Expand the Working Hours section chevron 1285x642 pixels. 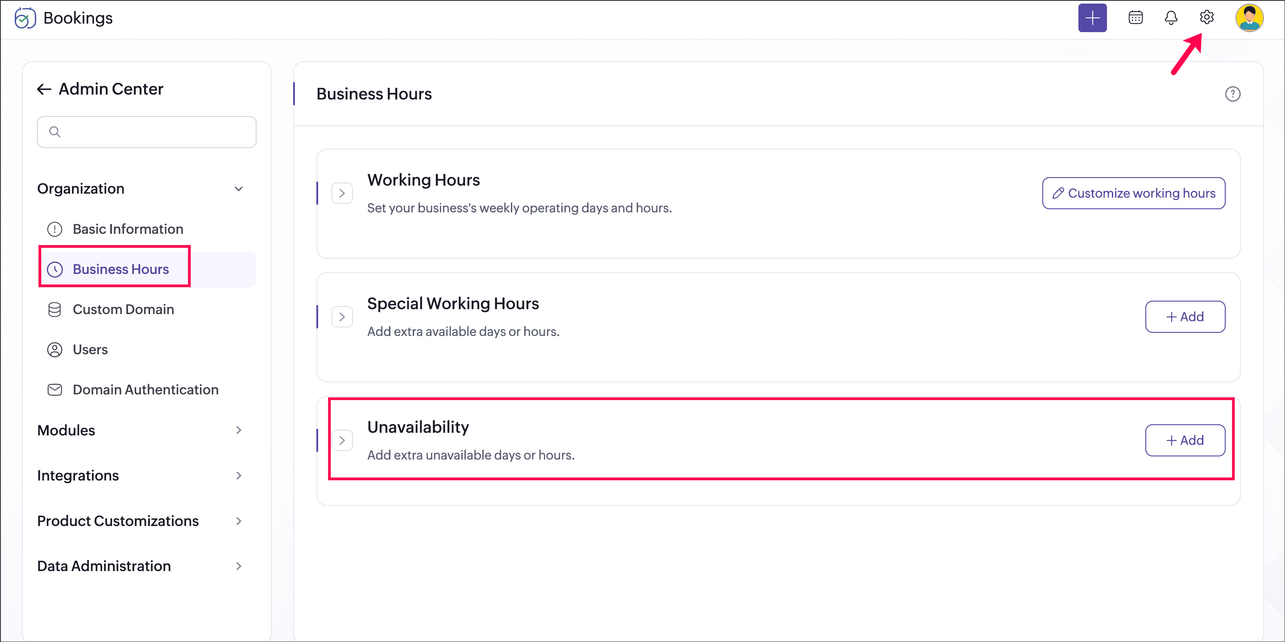[x=342, y=194]
